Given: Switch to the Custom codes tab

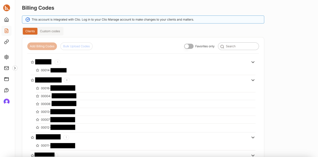Looking at the screenshot, I should click(x=50, y=31).
